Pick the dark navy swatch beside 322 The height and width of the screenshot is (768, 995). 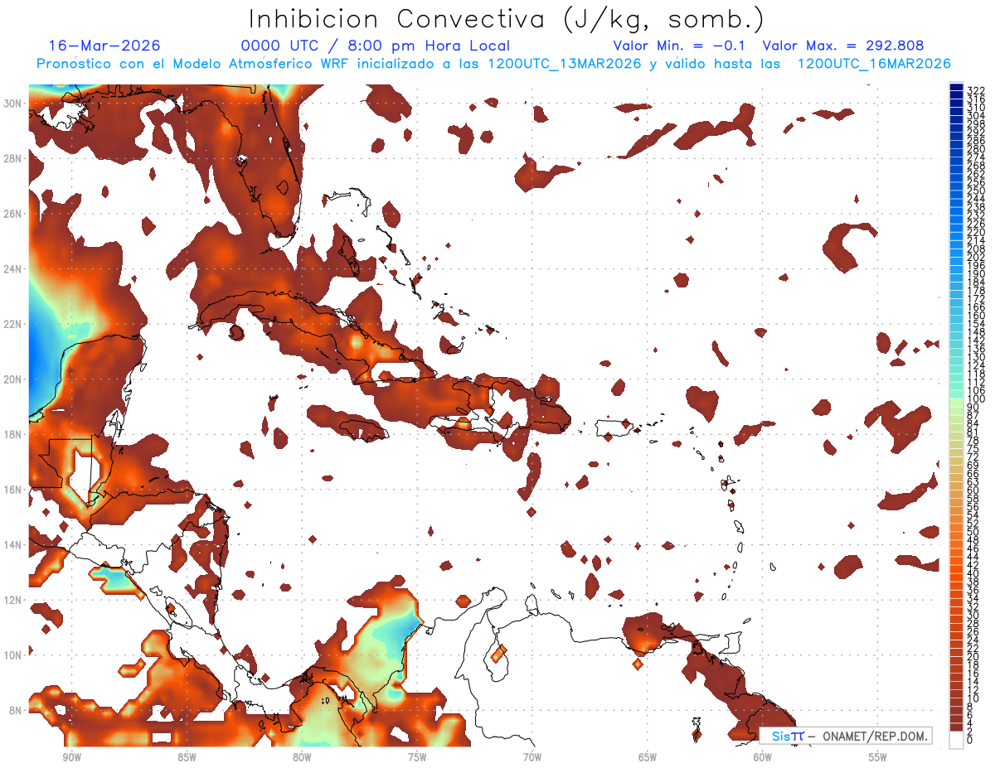(956, 88)
